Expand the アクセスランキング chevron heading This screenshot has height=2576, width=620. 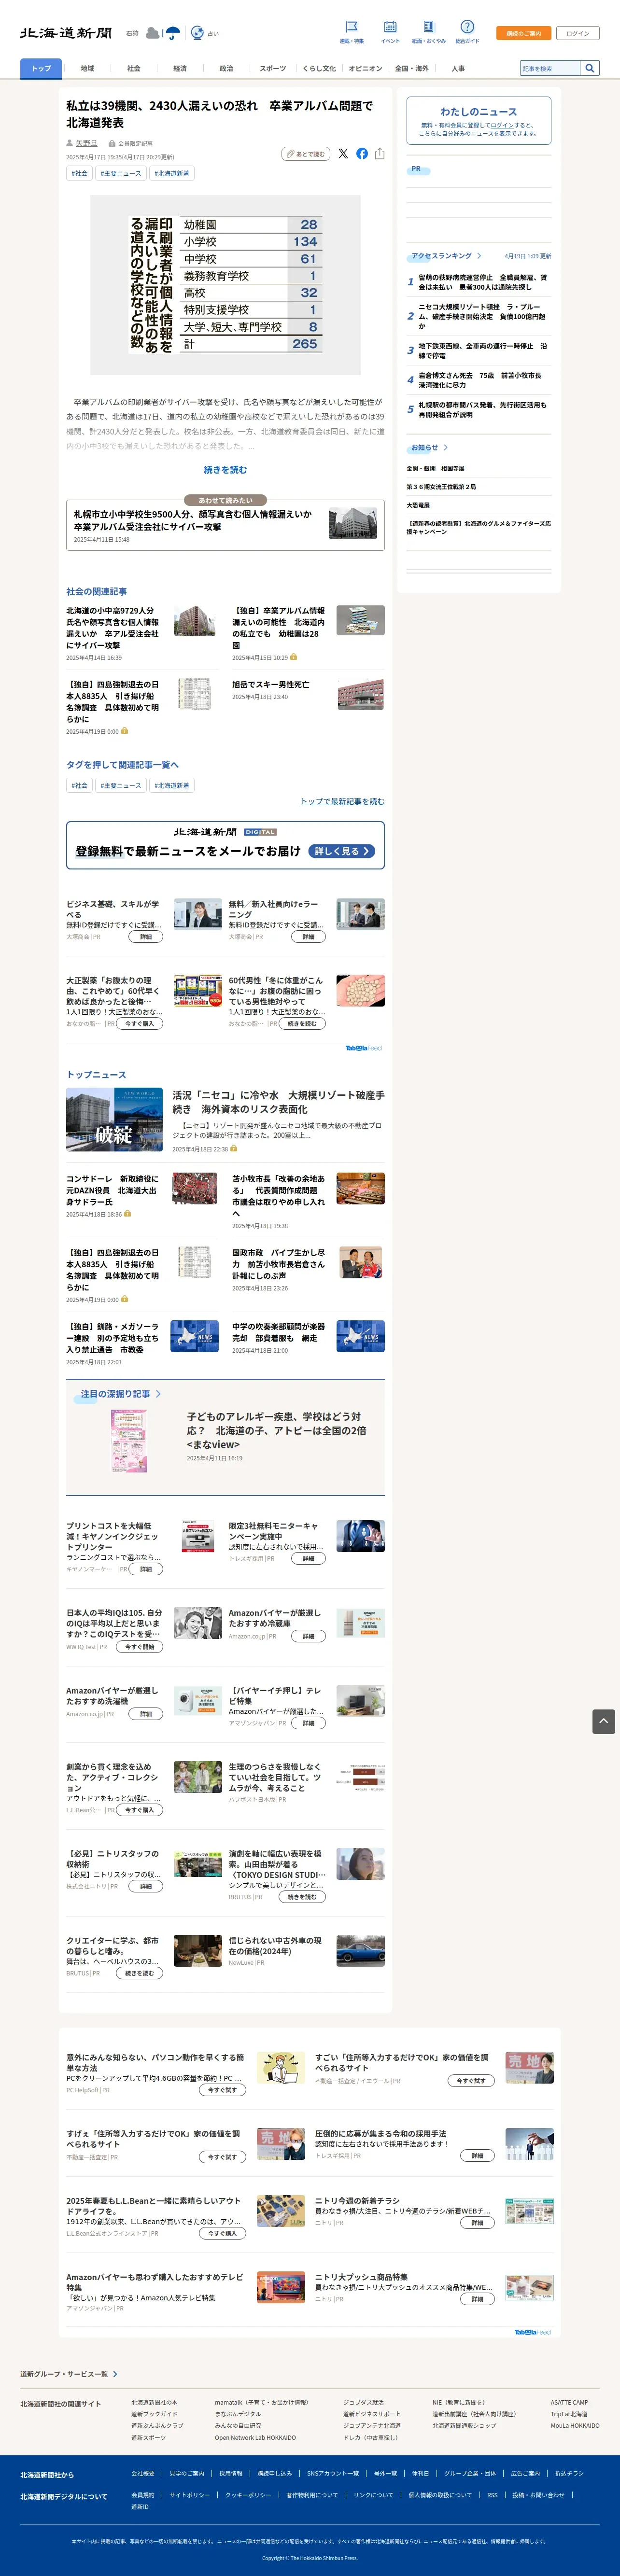pos(446,256)
